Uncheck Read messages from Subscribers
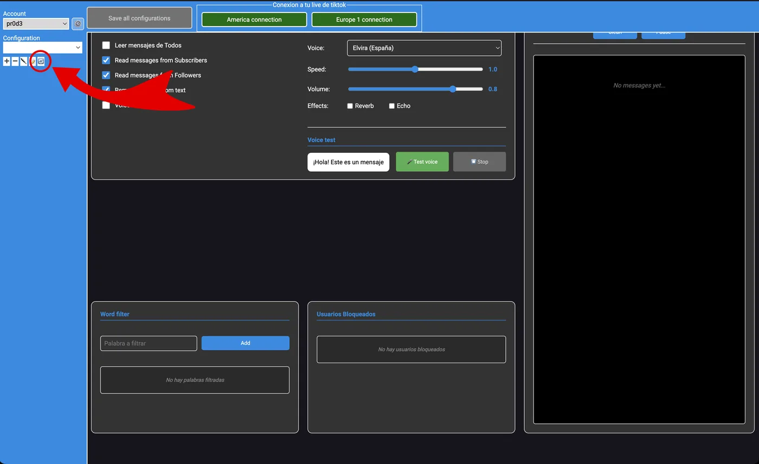This screenshot has height=464, width=759. pos(106,60)
